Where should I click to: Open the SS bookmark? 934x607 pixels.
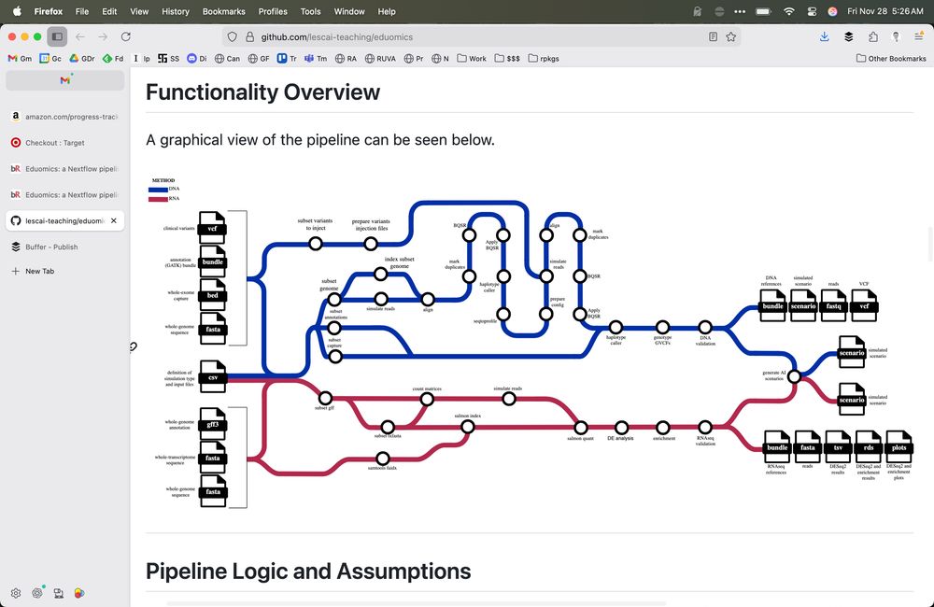tap(168, 59)
